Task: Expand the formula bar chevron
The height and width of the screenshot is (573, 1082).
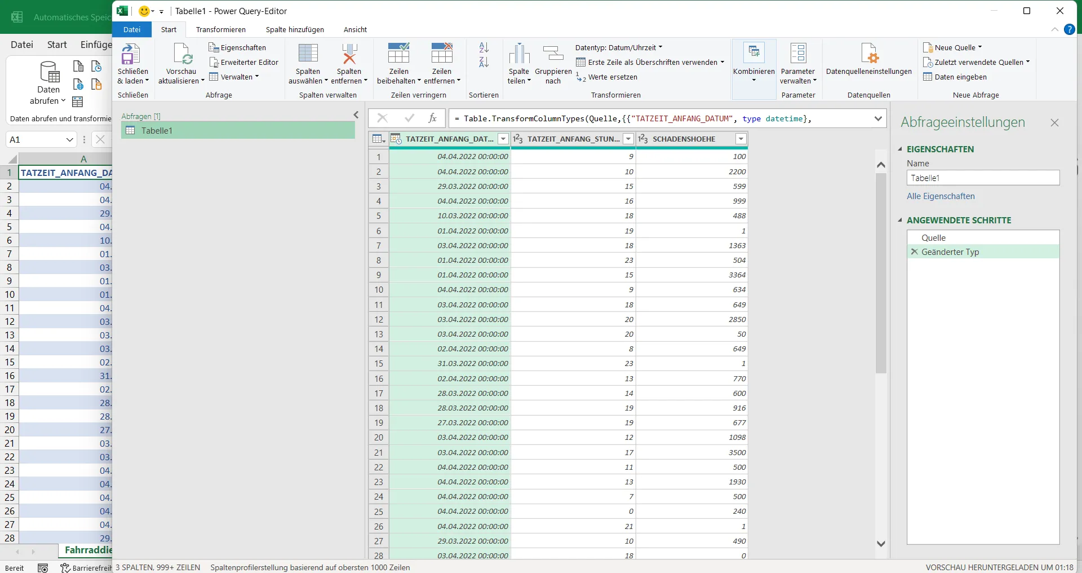Action: [x=878, y=118]
